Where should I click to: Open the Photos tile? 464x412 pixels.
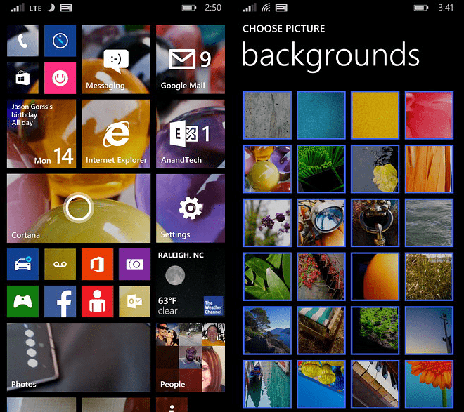pos(79,357)
